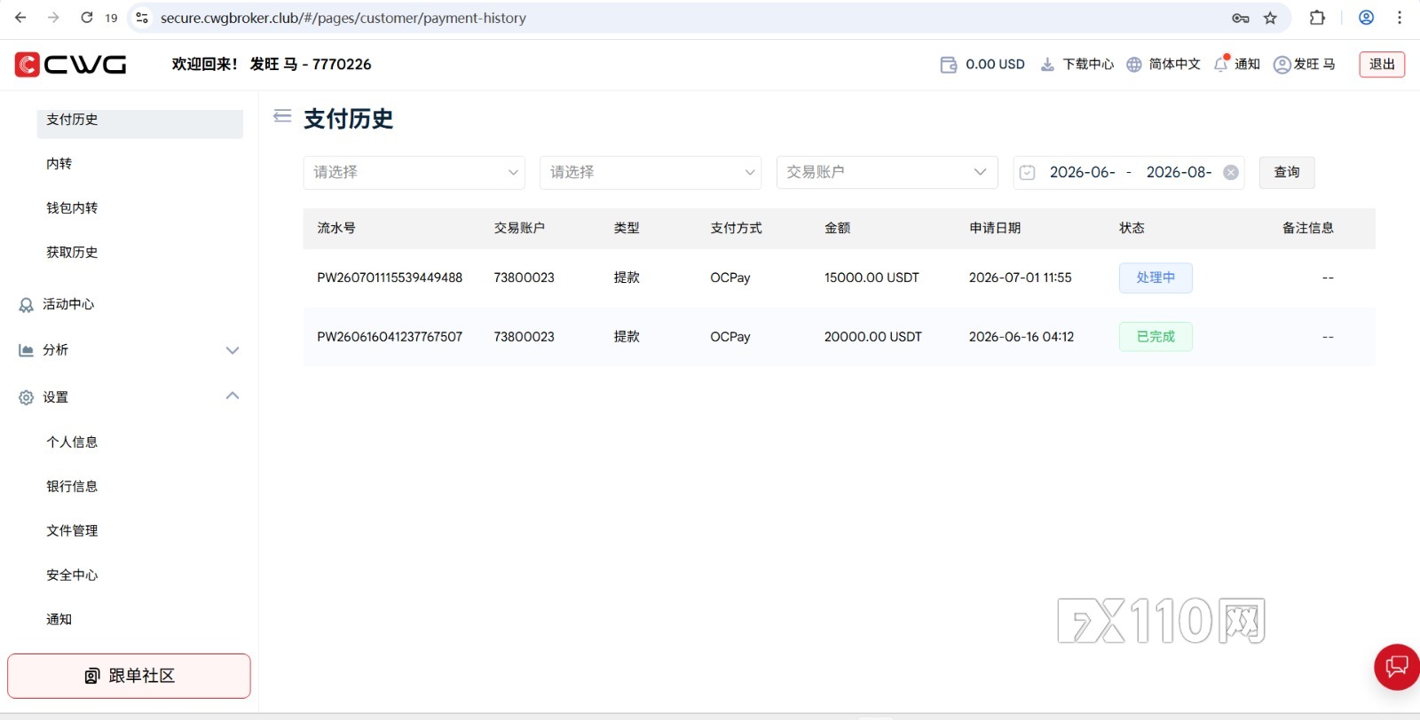This screenshot has width=1420, height=720.
Task: Go back in browser history
Action: coord(20,18)
